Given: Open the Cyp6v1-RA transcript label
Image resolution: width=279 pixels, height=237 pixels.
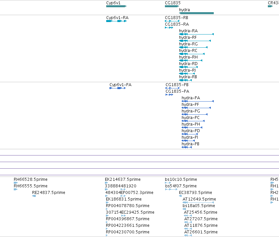Looking at the screenshot, I should point(117,18).
